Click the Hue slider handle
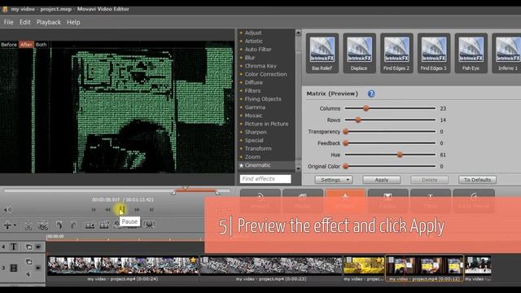 400,155
